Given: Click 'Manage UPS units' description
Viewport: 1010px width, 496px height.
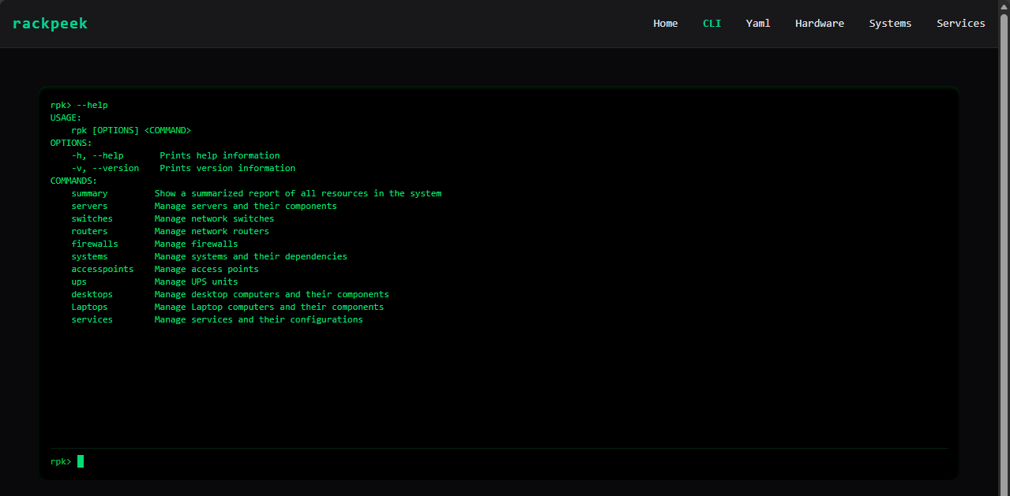Looking at the screenshot, I should point(196,282).
